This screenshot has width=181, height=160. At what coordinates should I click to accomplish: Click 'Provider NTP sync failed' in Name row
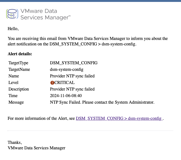[x=72, y=76]
